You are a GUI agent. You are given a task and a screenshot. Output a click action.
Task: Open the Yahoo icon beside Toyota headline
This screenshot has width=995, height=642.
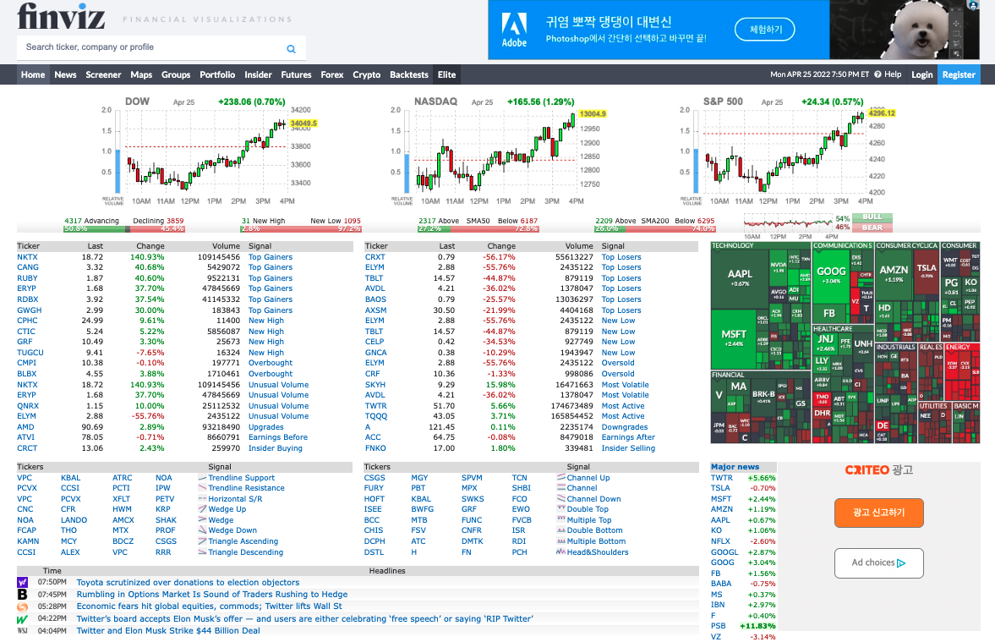22,582
